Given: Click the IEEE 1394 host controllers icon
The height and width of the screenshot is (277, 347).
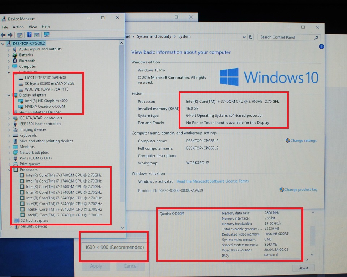Looking at the screenshot, I should point(15,124).
